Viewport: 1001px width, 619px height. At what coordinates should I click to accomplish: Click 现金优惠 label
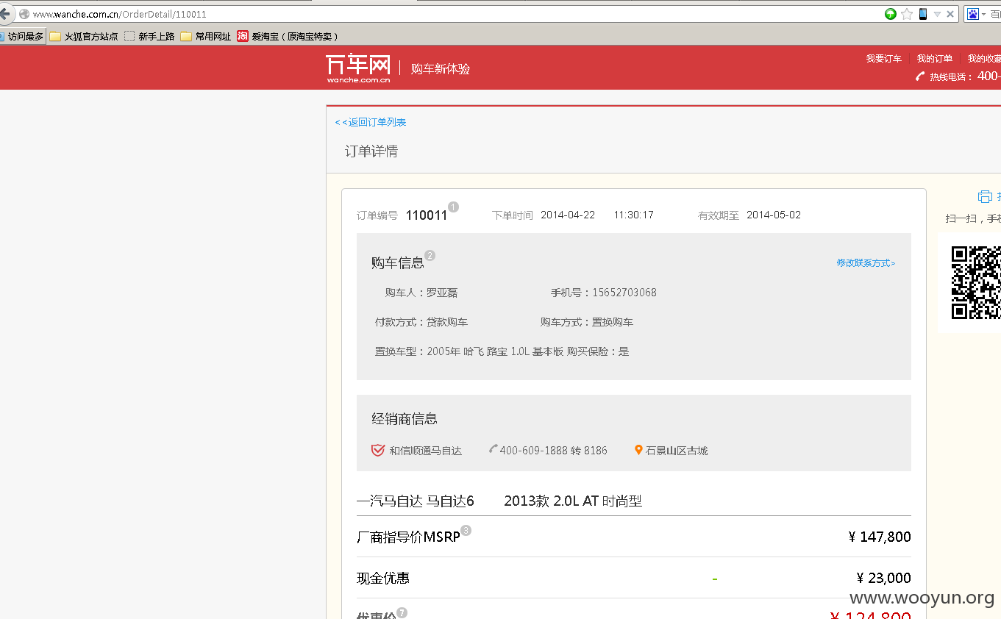tap(383, 579)
